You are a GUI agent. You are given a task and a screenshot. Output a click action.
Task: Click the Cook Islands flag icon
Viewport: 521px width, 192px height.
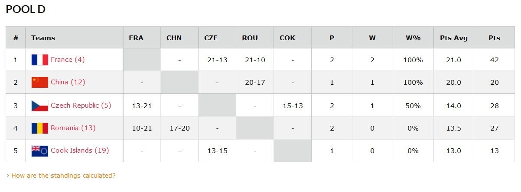pos(40,150)
